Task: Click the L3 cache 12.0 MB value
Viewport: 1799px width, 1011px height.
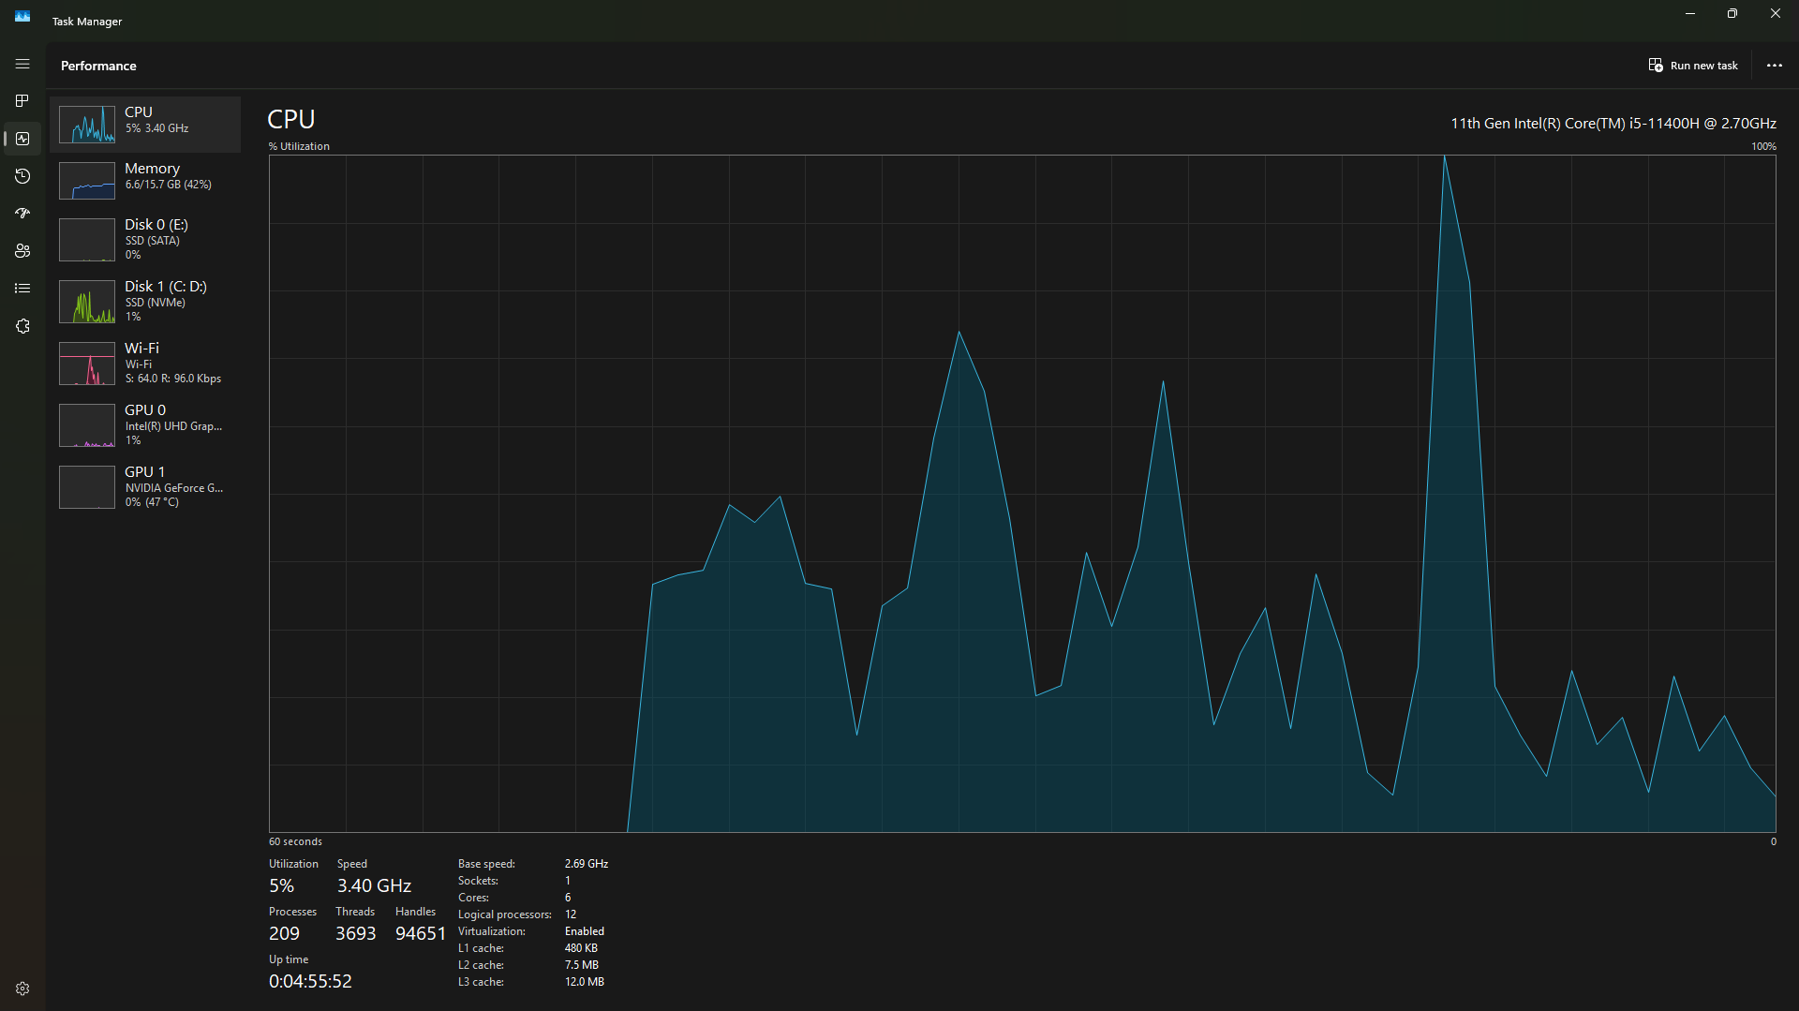Action: tap(585, 982)
